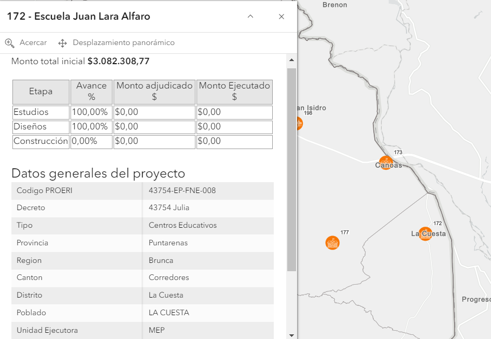Click the 'Estudios' row cell
Image resolution: width=491 pixels, height=339 pixels.
point(41,112)
